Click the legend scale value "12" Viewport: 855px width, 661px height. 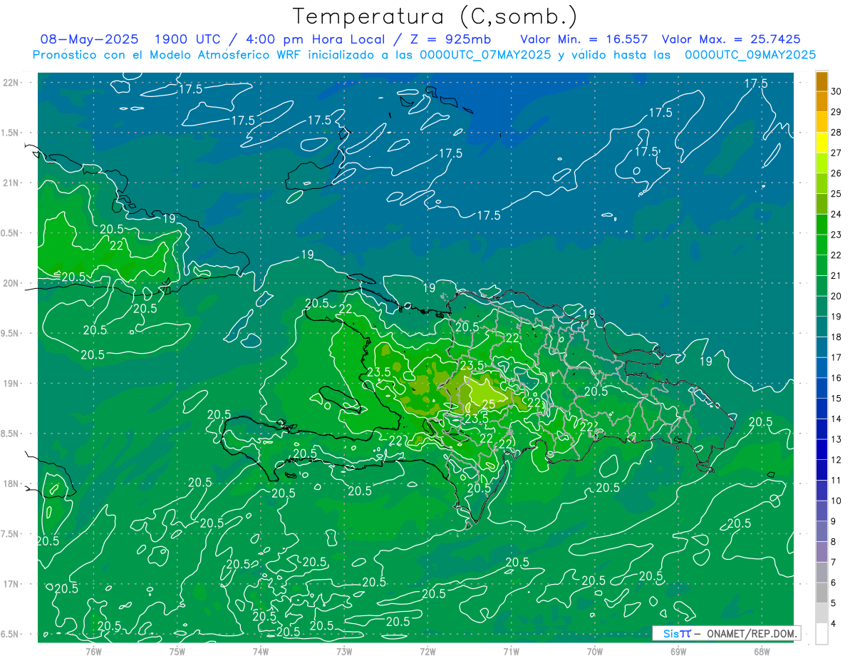[836, 460]
